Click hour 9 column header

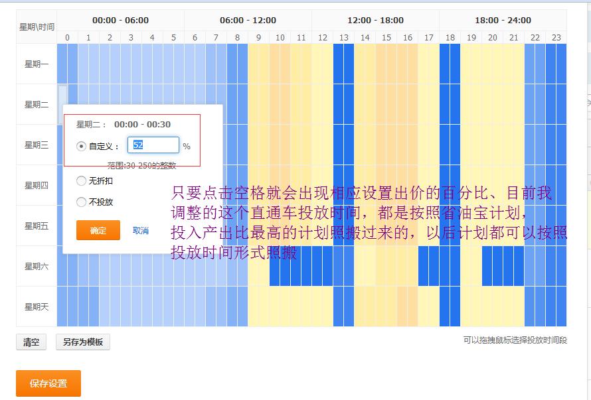(258, 37)
